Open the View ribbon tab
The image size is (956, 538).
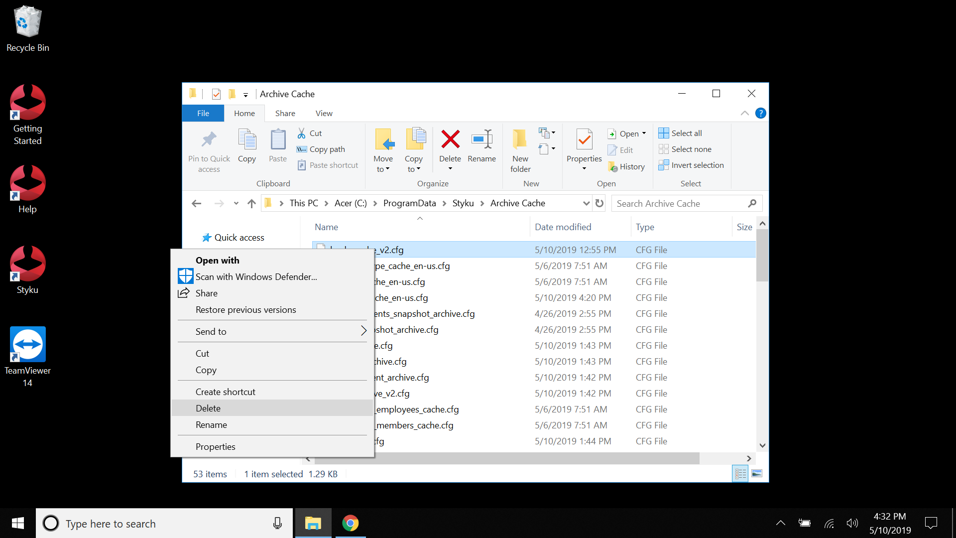(x=324, y=114)
